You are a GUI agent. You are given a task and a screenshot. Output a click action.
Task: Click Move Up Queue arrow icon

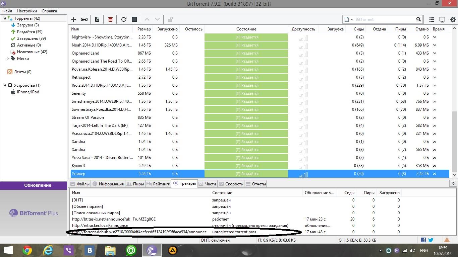tap(147, 19)
